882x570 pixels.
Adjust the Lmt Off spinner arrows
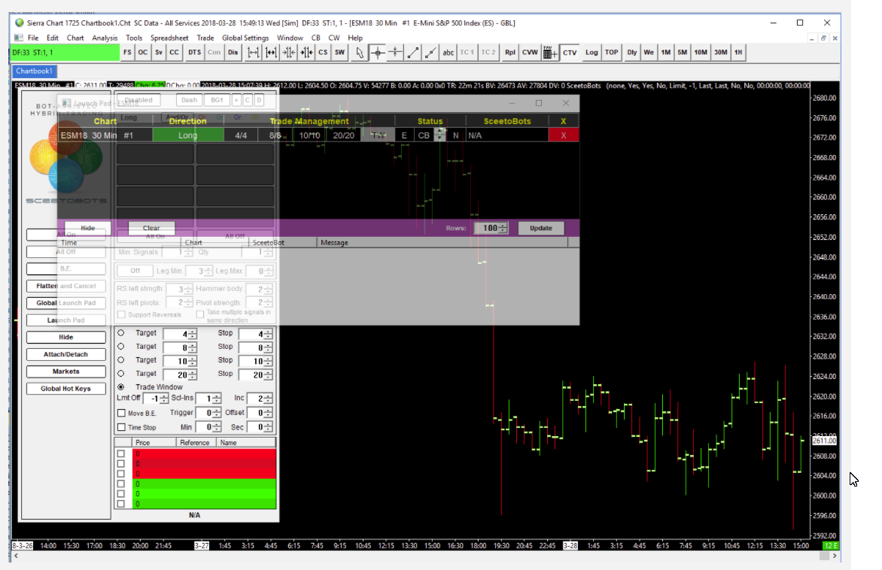164,399
